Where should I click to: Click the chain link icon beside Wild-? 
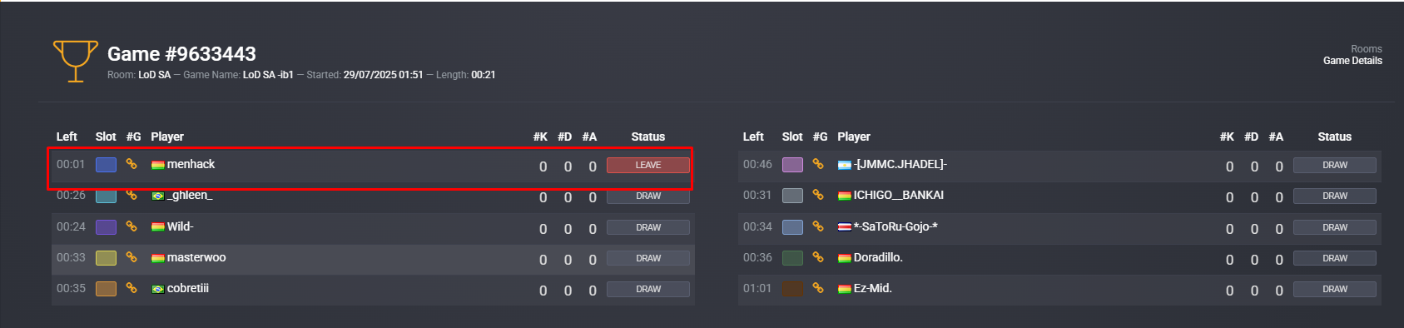click(131, 226)
